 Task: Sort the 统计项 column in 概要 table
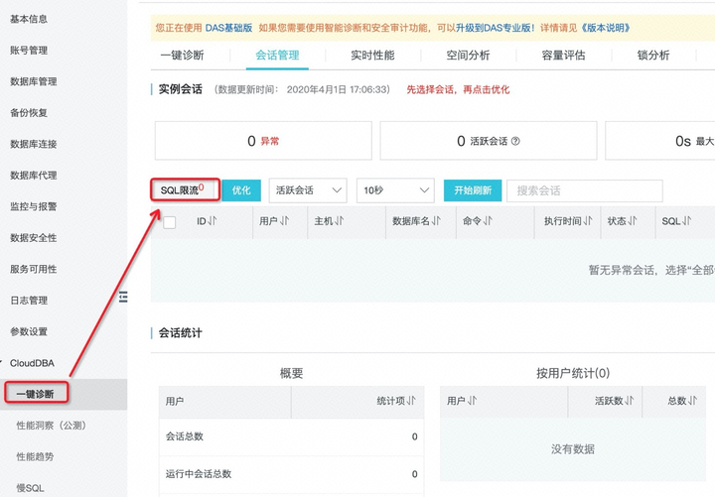point(411,401)
